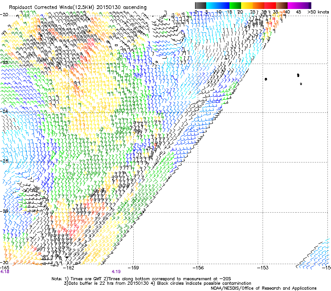Click the purple '4:18' time stamp
This screenshot has height=291, width=331.
click(x=4, y=272)
